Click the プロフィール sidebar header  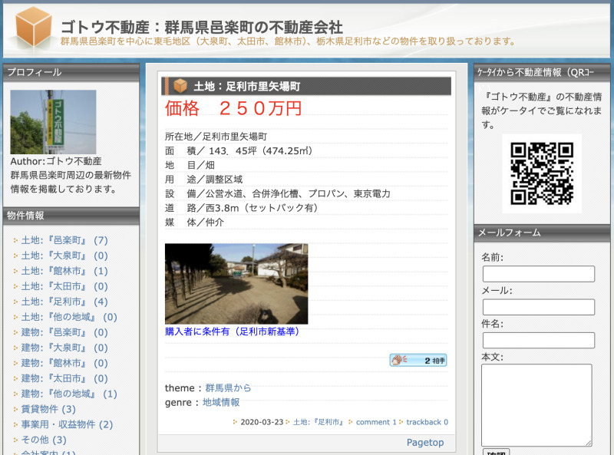pyautogui.click(x=71, y=72)
